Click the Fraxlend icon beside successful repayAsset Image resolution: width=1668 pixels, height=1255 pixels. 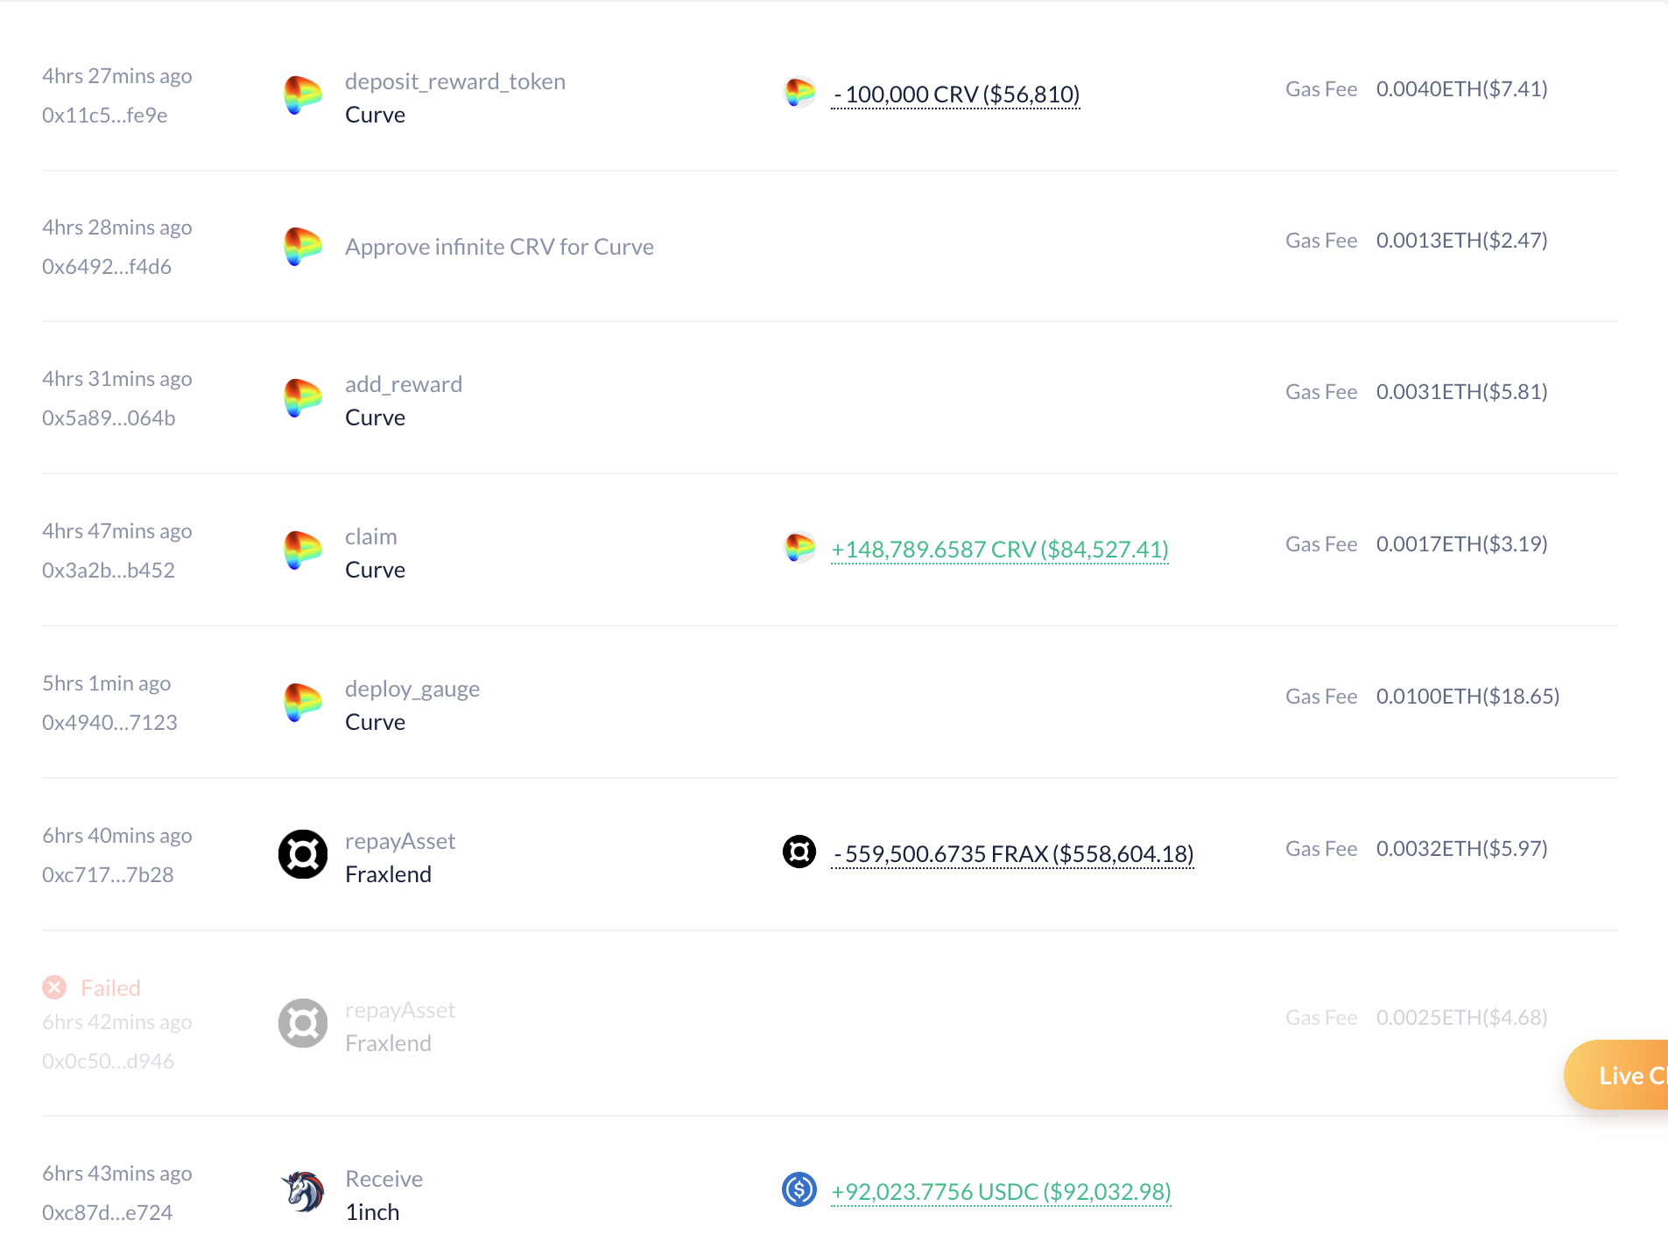pos(303,854)
